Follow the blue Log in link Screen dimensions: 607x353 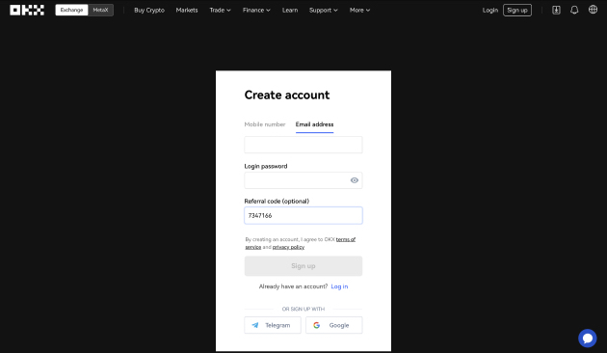click(339, 286)
